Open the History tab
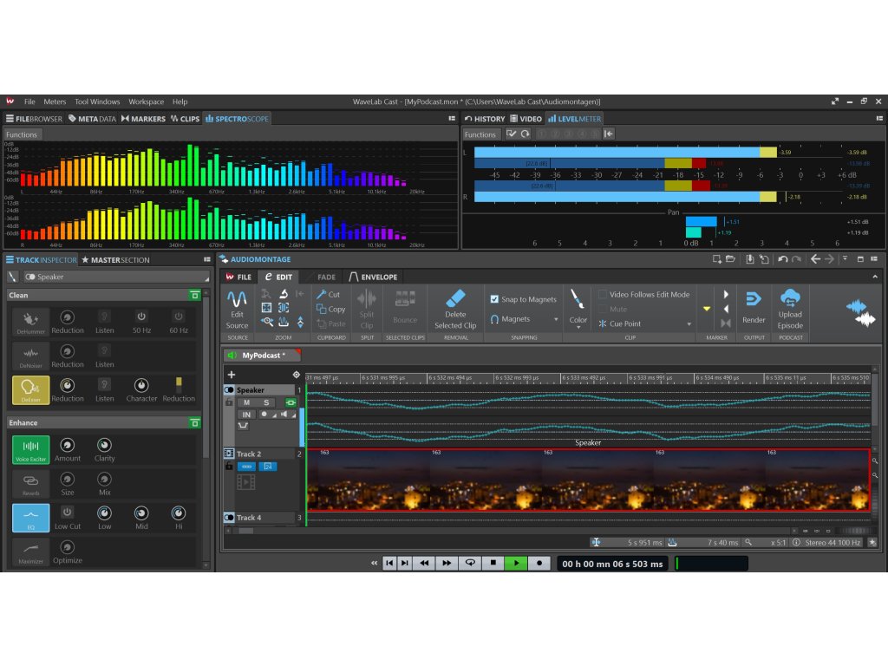This screenshot has width=888, height=666. [485, 118]
